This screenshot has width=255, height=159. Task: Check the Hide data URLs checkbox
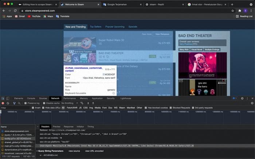coord(43,108)
